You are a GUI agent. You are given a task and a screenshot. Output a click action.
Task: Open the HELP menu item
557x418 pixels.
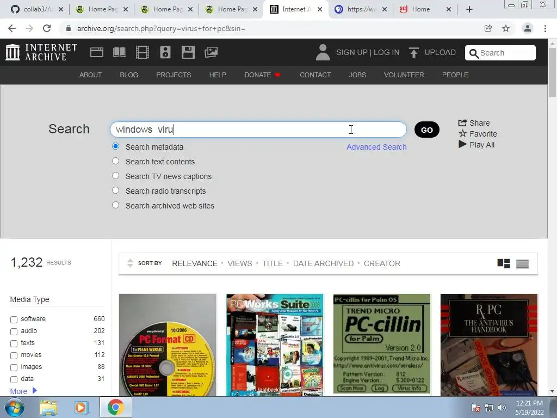tap(218, 75)
